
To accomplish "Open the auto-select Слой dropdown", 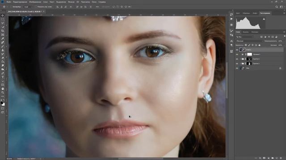I will pyautogui.click(x=28, y=7).
